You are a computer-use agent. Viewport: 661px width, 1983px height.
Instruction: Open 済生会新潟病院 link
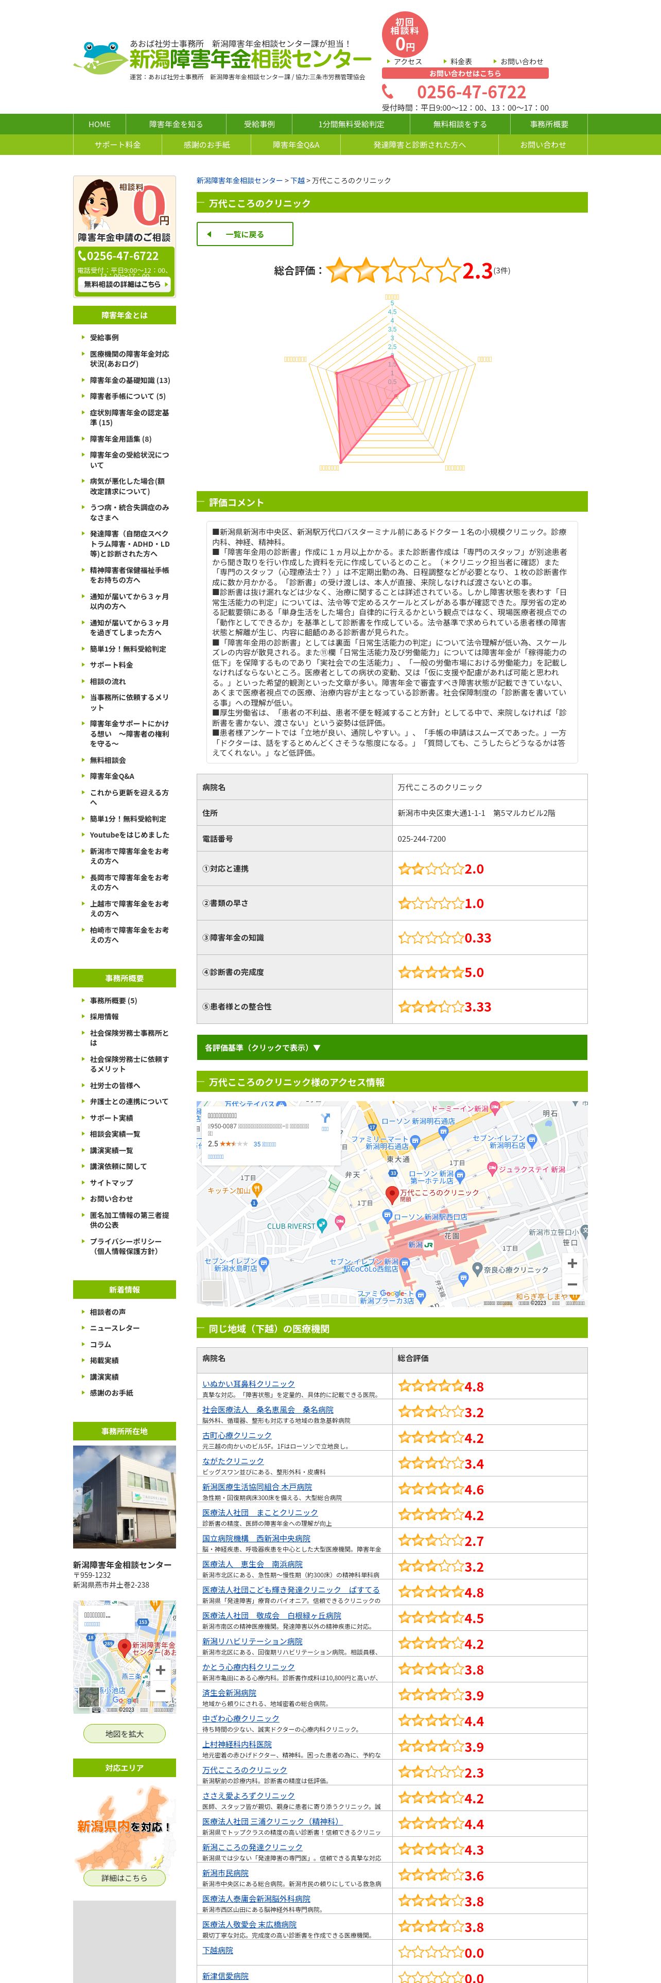[x=229, y=1693]
